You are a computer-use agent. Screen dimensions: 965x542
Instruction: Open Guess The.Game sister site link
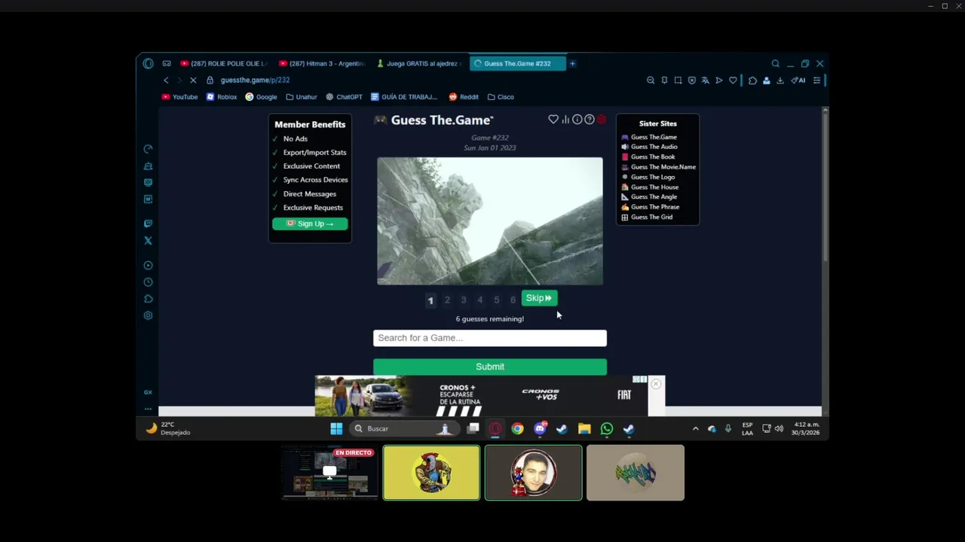[649, 137]
